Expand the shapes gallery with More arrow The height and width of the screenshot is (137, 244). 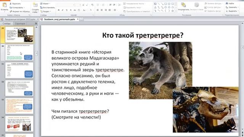[x=176, y=11]
